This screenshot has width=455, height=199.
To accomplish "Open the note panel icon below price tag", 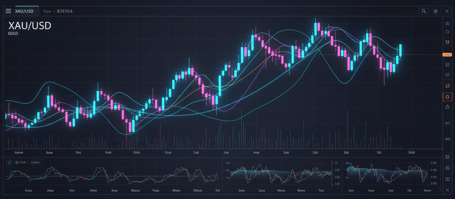I will [447, 65].
